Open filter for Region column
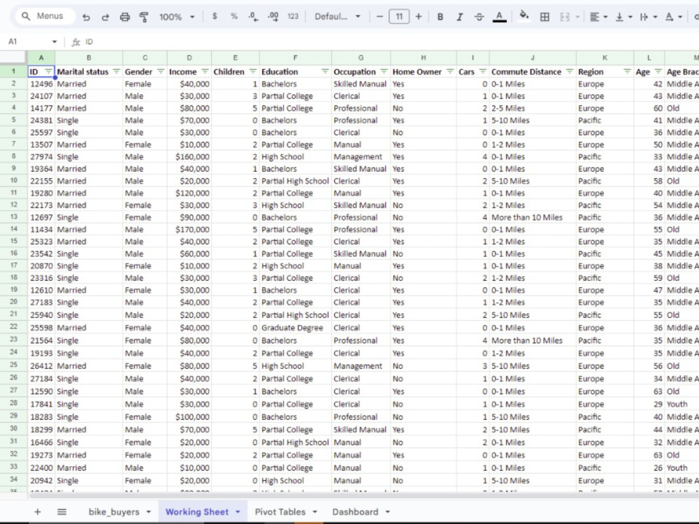Image resolution: width=699 pixels, height=524 pixels. coord(627,72)
